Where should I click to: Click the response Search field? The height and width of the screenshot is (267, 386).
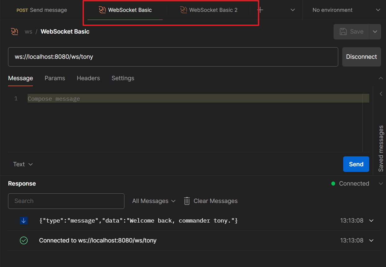point(66,201)
